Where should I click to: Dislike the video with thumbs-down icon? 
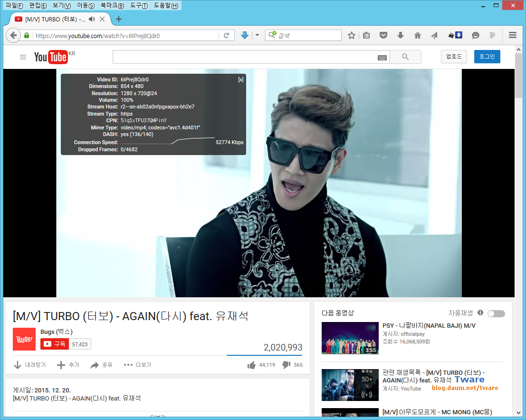(x=287, y=365)
